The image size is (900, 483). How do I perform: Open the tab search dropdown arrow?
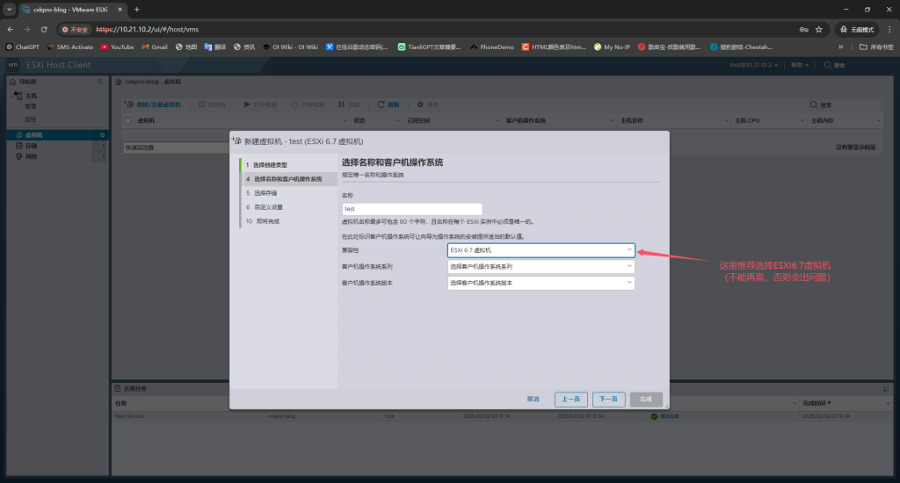[x=9, y=9]
